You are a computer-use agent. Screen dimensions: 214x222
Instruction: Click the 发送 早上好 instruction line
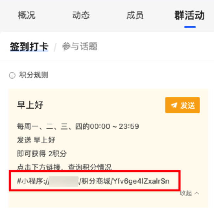[x=36, y=140]
